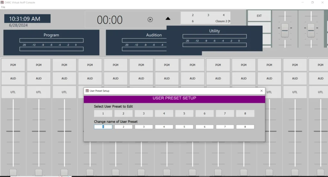Screen dimensions: 328x177
Task: Toggle AUD on the first channel strip
Action: [x=13, y=78]
